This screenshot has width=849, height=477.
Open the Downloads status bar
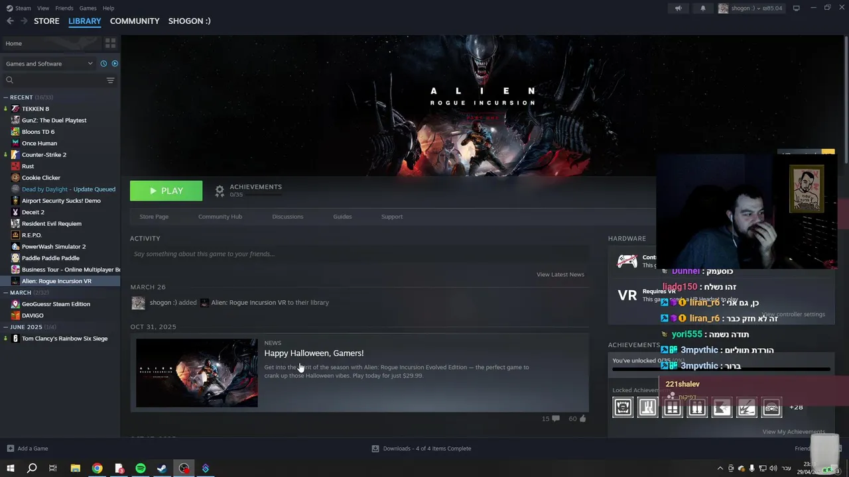pos(421,449)
